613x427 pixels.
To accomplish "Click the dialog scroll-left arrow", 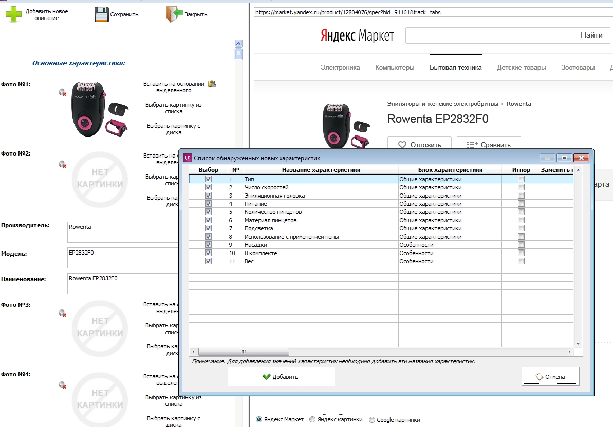I will [x=193, y=352].
